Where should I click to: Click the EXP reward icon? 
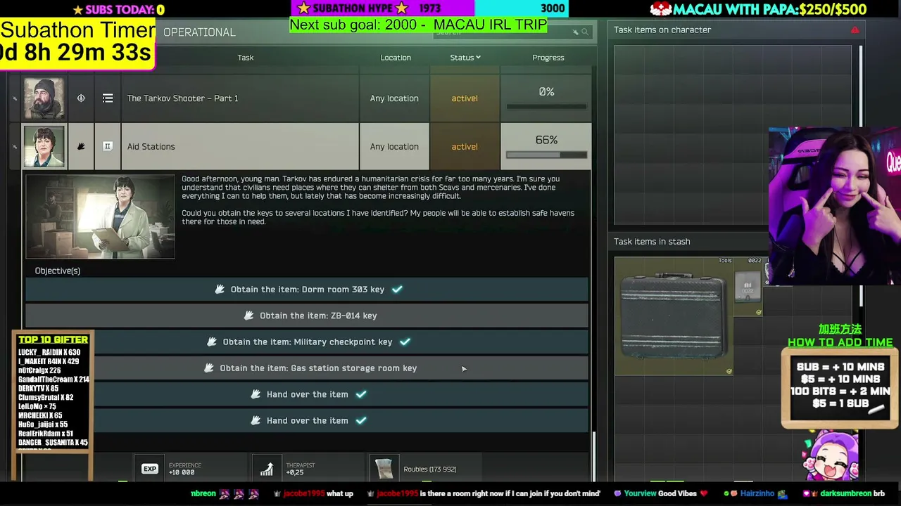click(150, 469)
